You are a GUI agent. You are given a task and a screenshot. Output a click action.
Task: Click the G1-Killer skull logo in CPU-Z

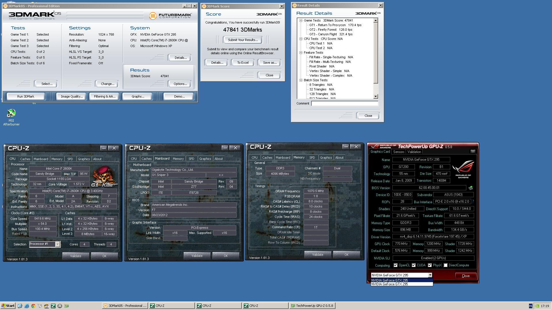104,176
